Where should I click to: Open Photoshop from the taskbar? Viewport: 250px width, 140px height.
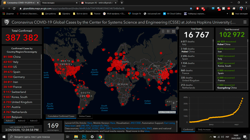pyautogui.click(x=84, y=137)
